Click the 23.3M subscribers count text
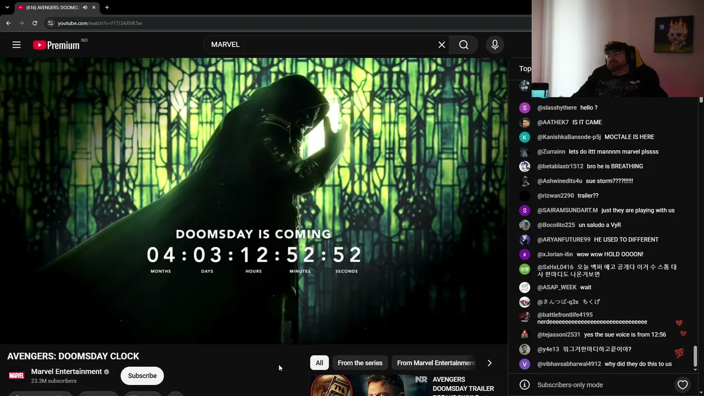 pos(54,381)
